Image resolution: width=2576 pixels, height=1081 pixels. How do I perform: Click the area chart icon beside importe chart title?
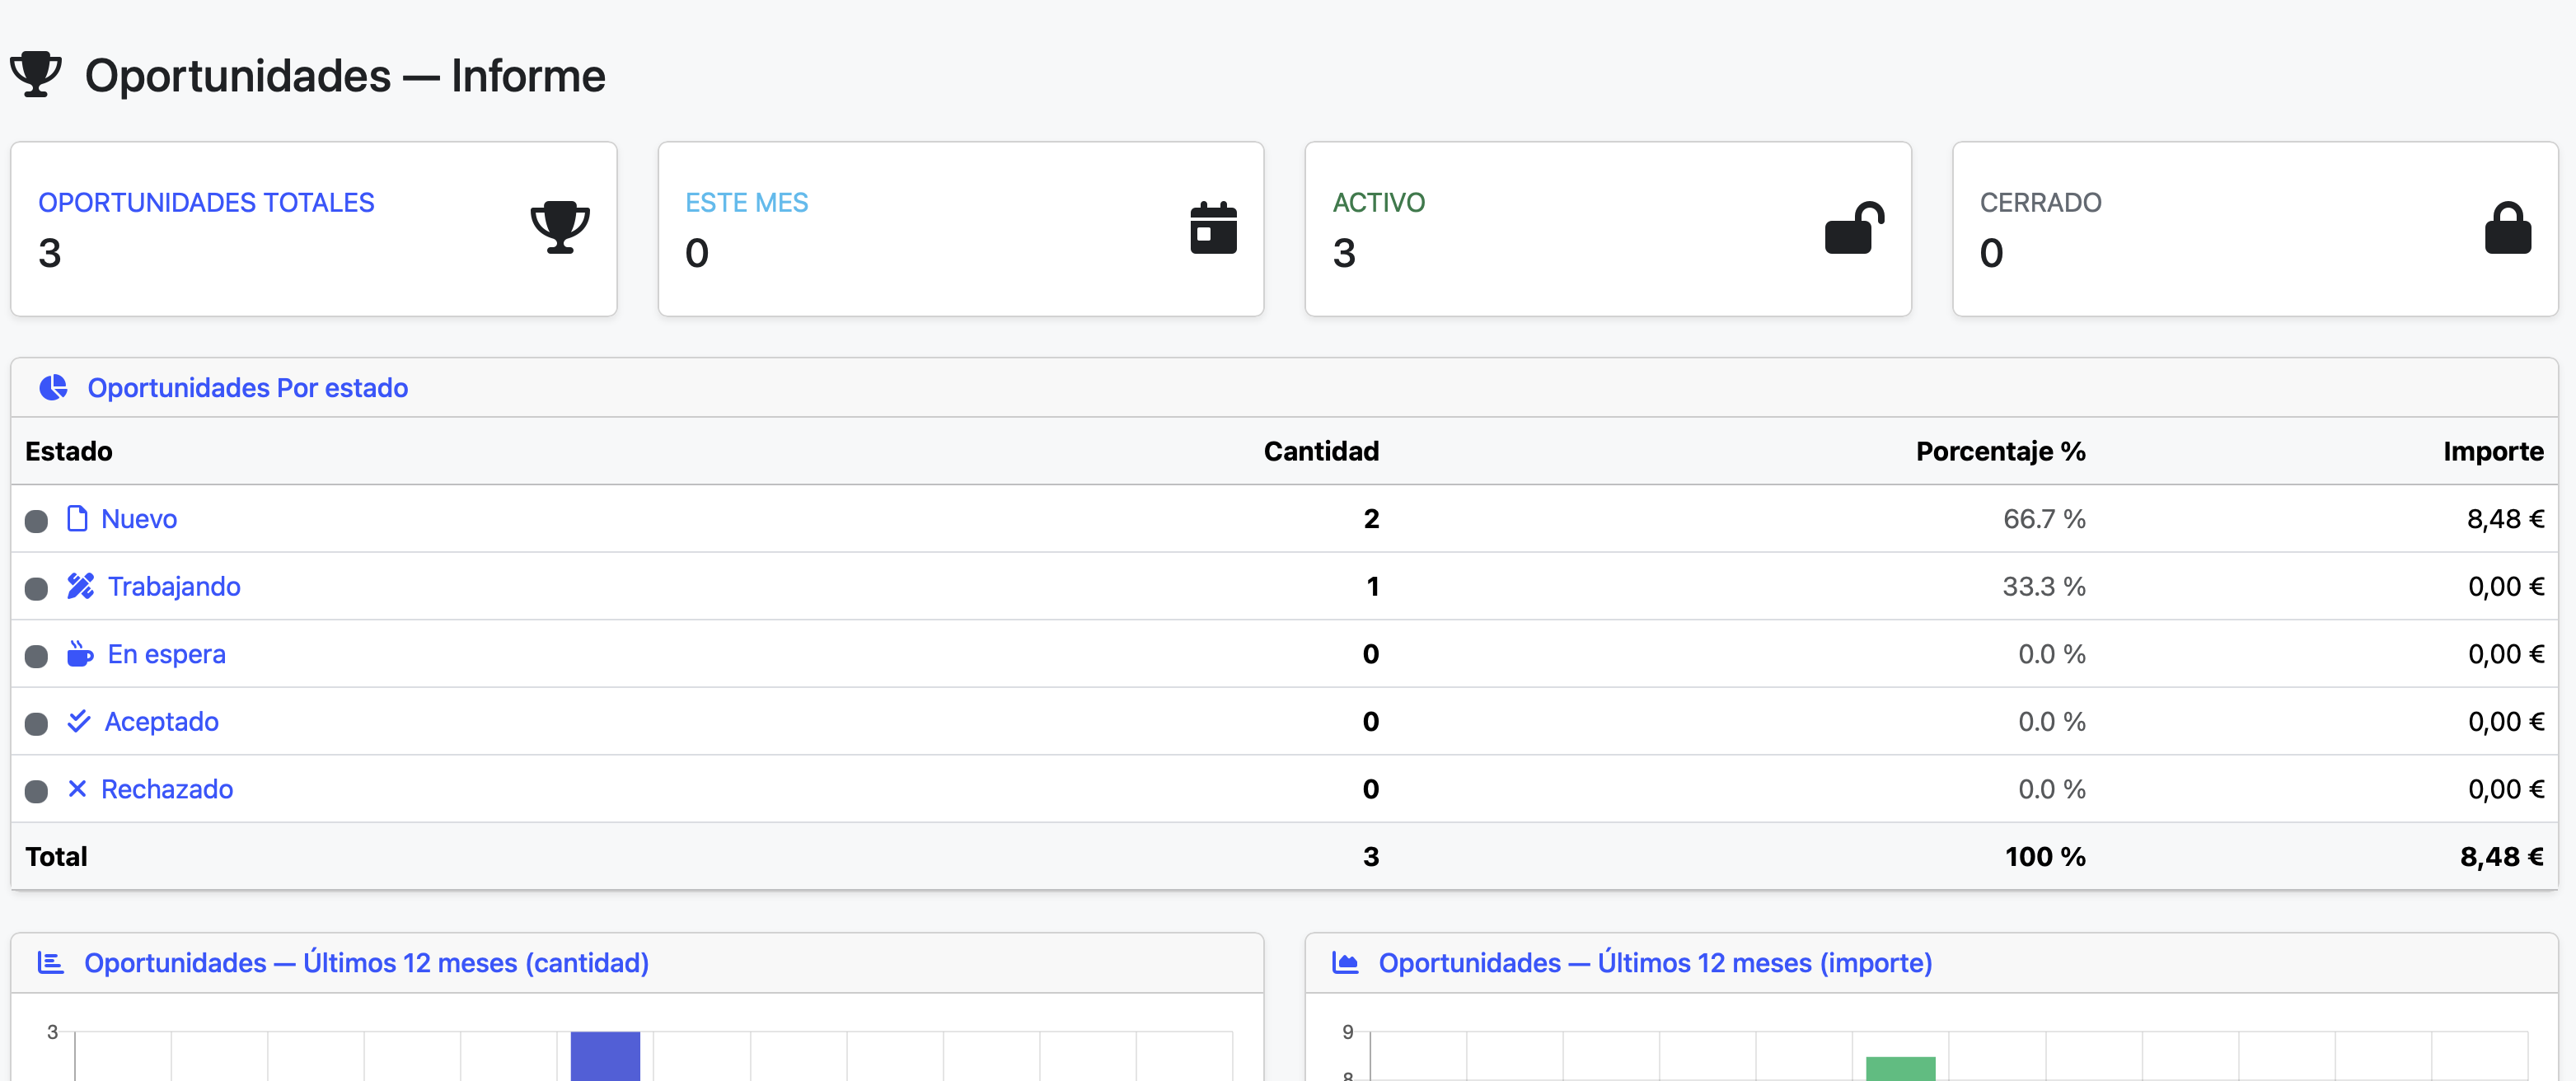[1345, 963]
